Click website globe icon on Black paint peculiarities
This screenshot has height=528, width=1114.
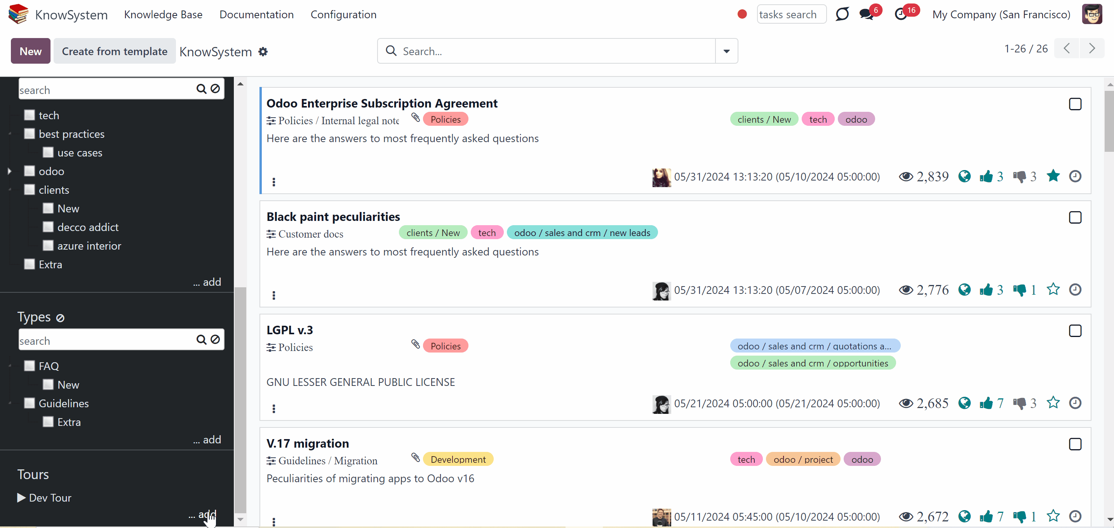pos(964,290)
